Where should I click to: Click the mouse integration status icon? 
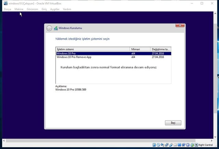[x=192, y=145]
